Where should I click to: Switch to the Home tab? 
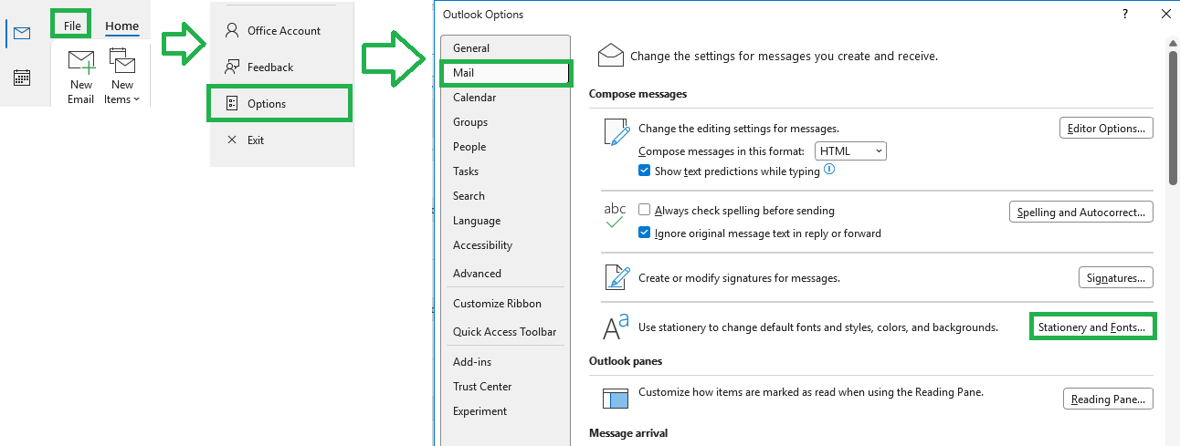coord(121,26)
